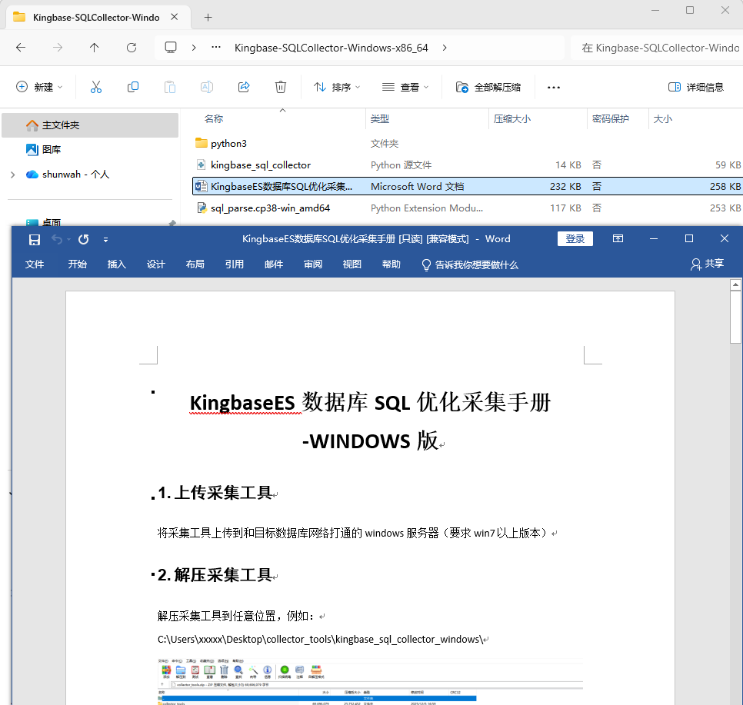Click the 共享 share icon in Word
Image resolution: width=743 pixels, height=705 pixels.
point(695,264)
